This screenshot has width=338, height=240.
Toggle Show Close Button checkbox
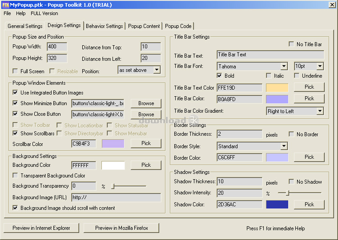pos(15,114)
